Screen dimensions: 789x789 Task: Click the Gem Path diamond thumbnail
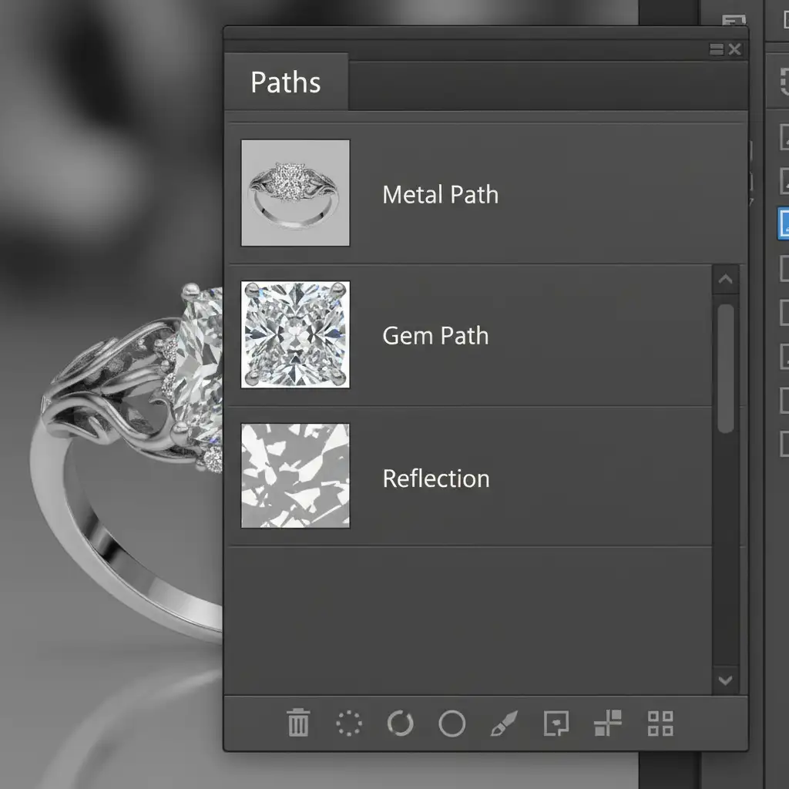pos(295,334)
